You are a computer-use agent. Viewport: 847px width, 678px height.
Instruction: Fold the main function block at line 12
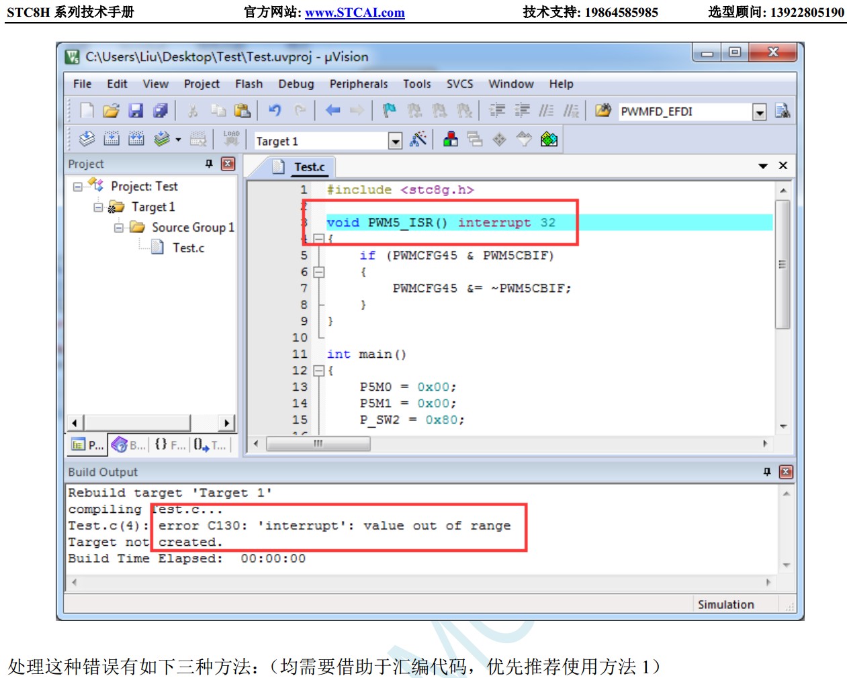point(319,371)
